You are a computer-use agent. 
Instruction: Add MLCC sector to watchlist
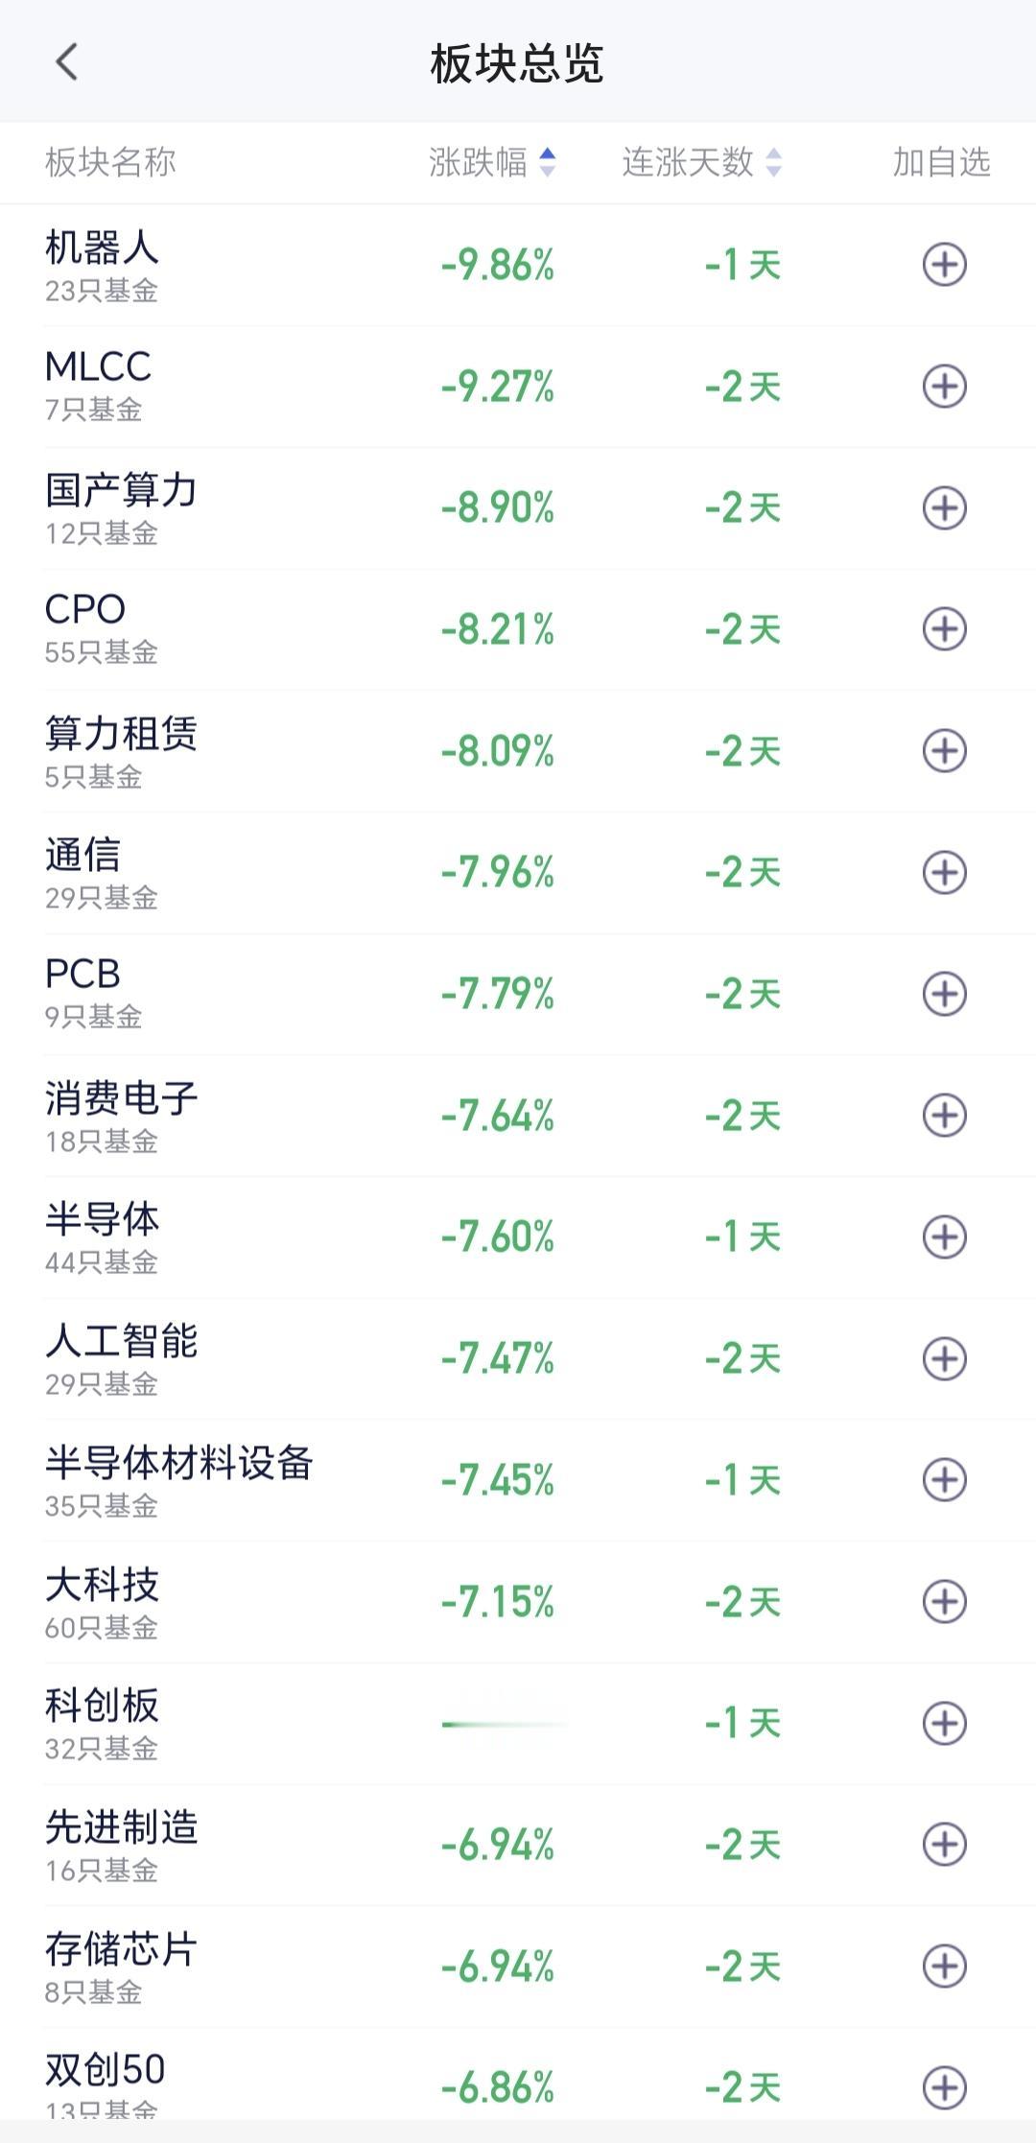944,387
